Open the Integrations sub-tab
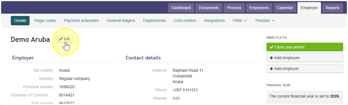 click(x=214, y=20)
